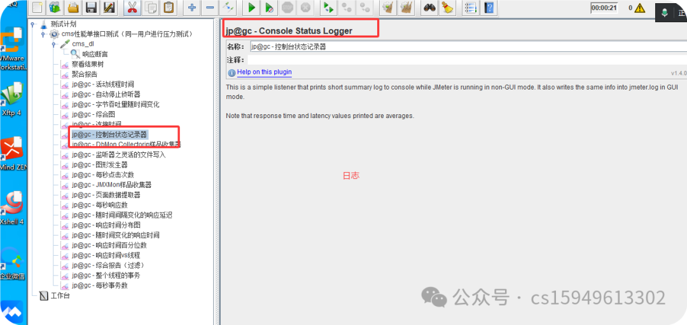Screen dimensions: 687x325
Task: Select jp@gc - 综合图
Action: coord(94,115)
